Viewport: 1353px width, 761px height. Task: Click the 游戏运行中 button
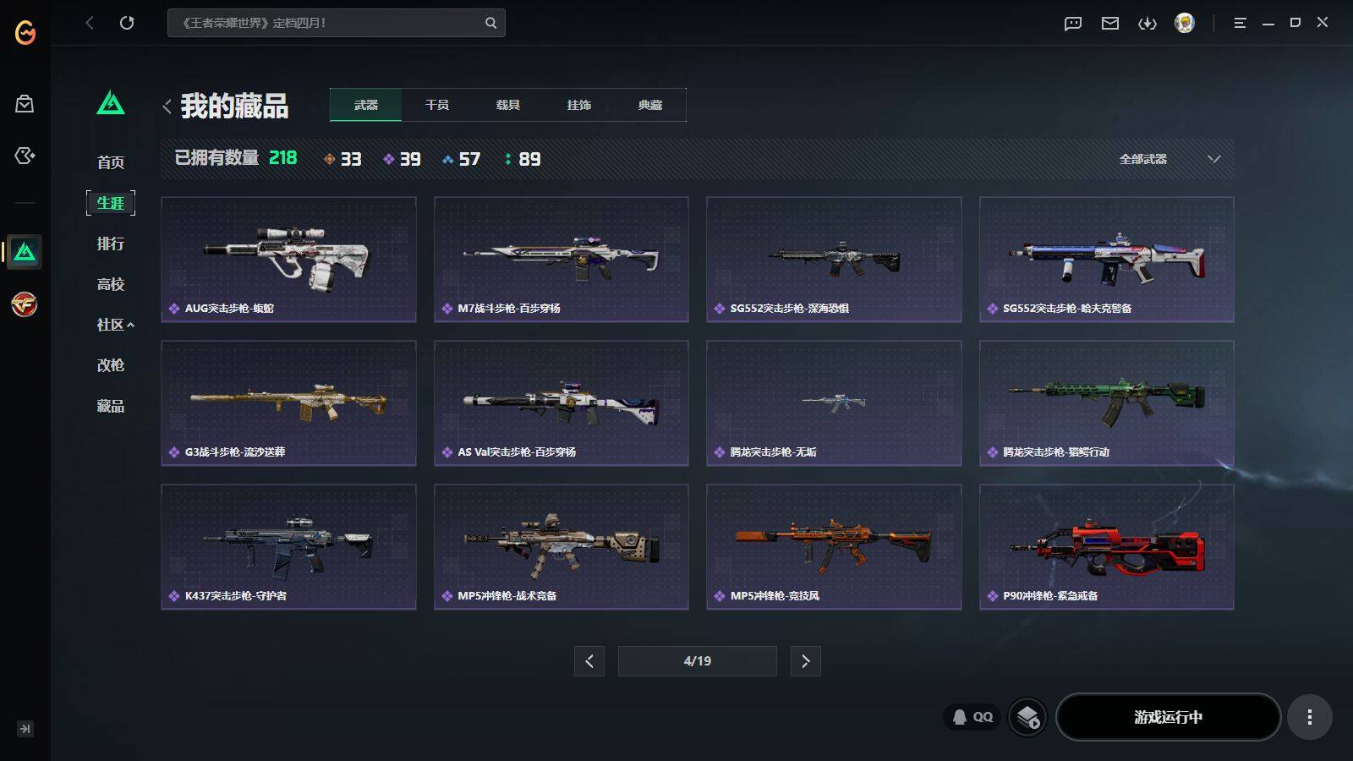tap(1169, 717)
